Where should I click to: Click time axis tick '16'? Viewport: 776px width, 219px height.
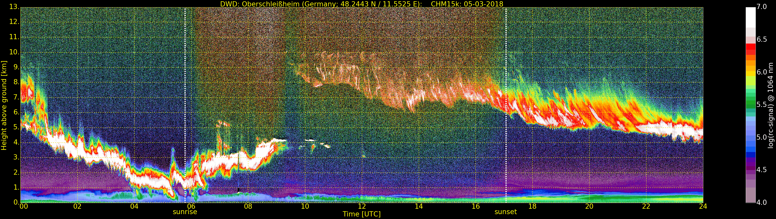(476, 206)
